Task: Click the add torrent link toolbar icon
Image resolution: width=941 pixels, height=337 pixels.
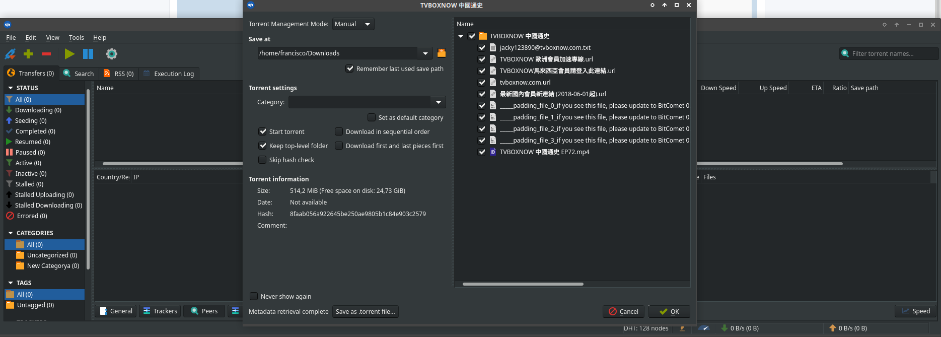Action: 10,54
